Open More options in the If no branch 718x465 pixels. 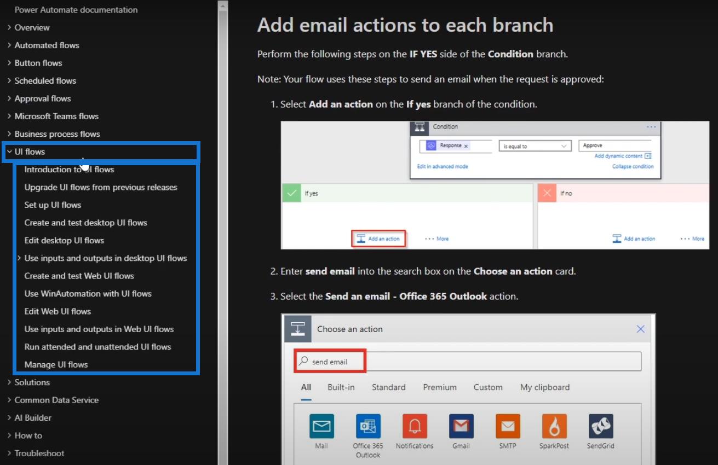pos(692,239)
